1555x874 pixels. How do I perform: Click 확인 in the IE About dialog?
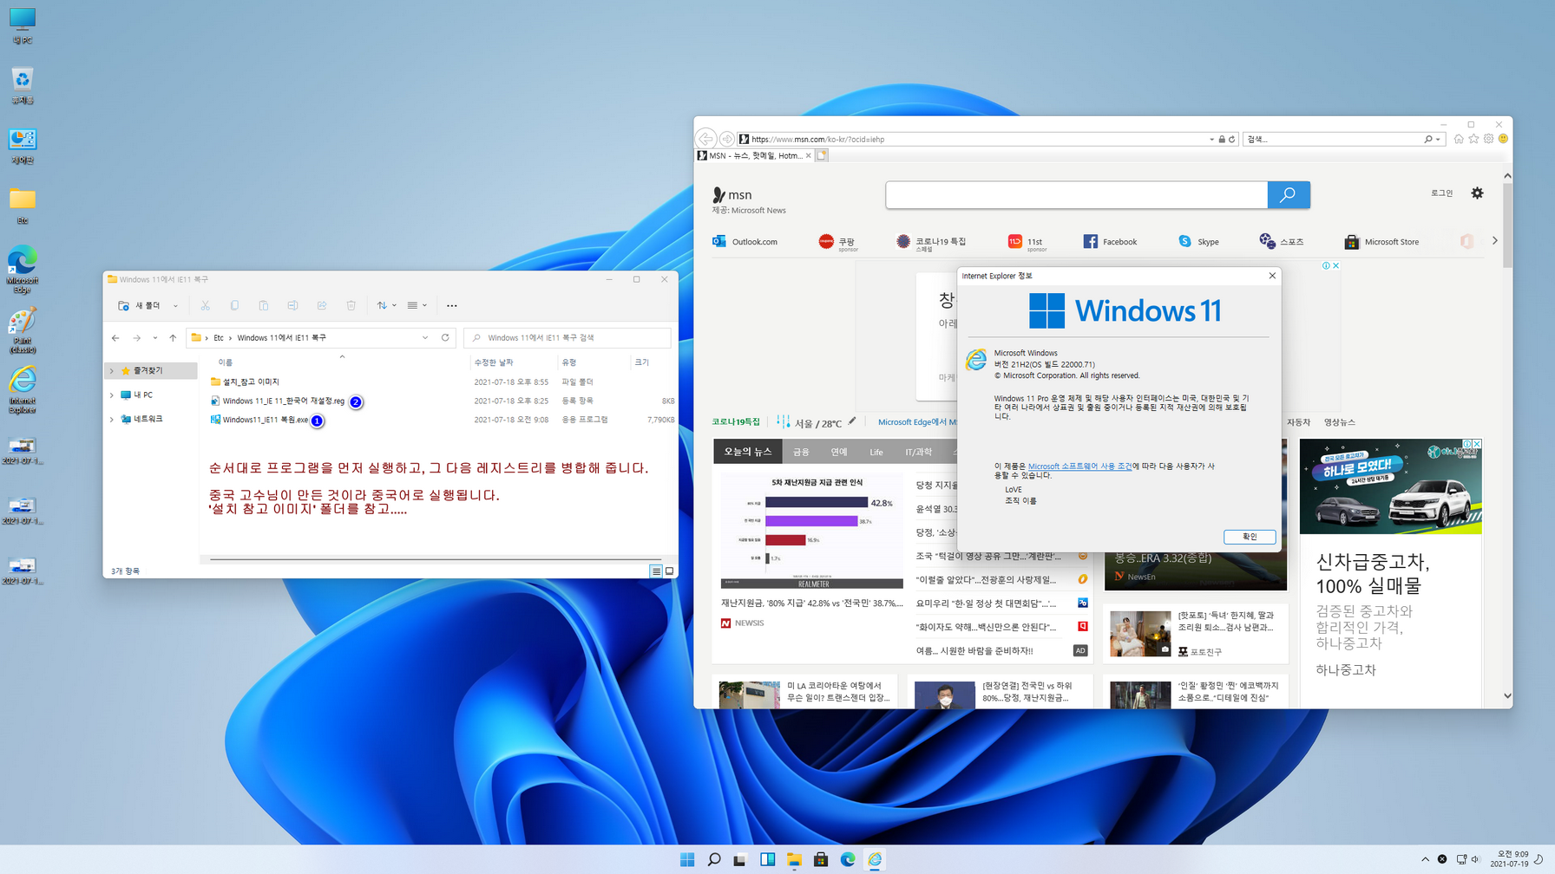[1250, 537]
